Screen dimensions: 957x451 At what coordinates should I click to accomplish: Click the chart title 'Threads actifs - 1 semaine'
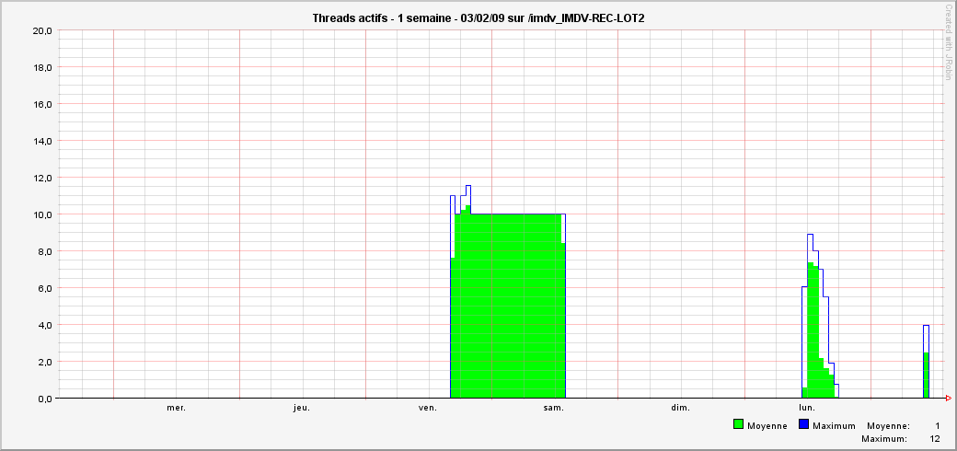(478, 18)
